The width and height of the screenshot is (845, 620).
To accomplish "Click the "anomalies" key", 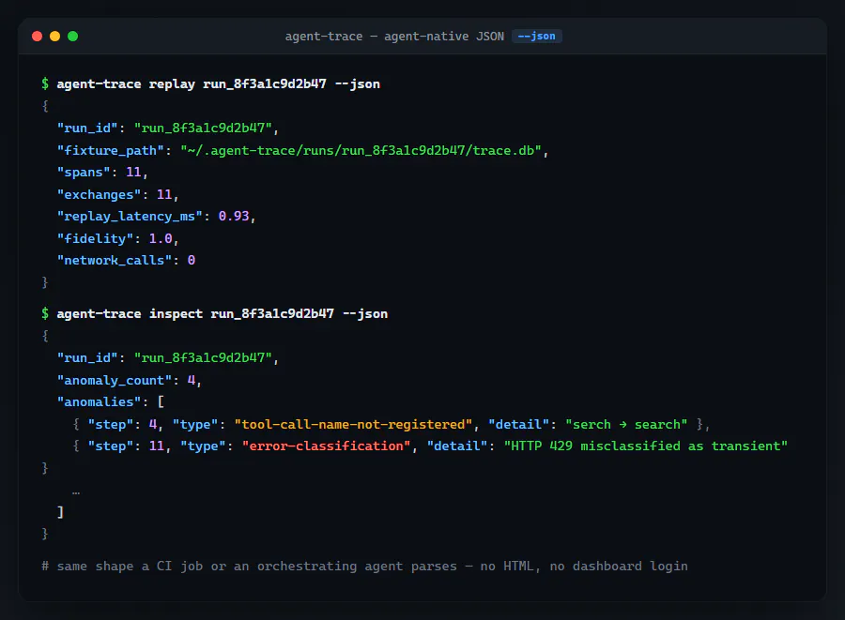I will 100,402.
